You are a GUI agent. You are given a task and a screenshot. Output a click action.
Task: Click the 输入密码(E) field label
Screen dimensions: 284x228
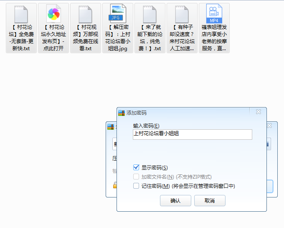pyautogui.click(x=146, y=126)
